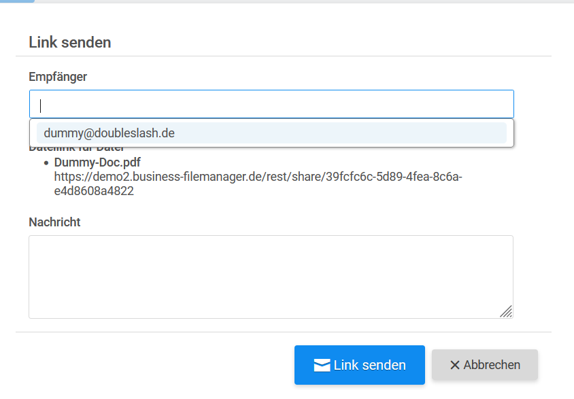Click the Dummy-Doc.pdf file name
574x399 pixels.
click(97, 162)
